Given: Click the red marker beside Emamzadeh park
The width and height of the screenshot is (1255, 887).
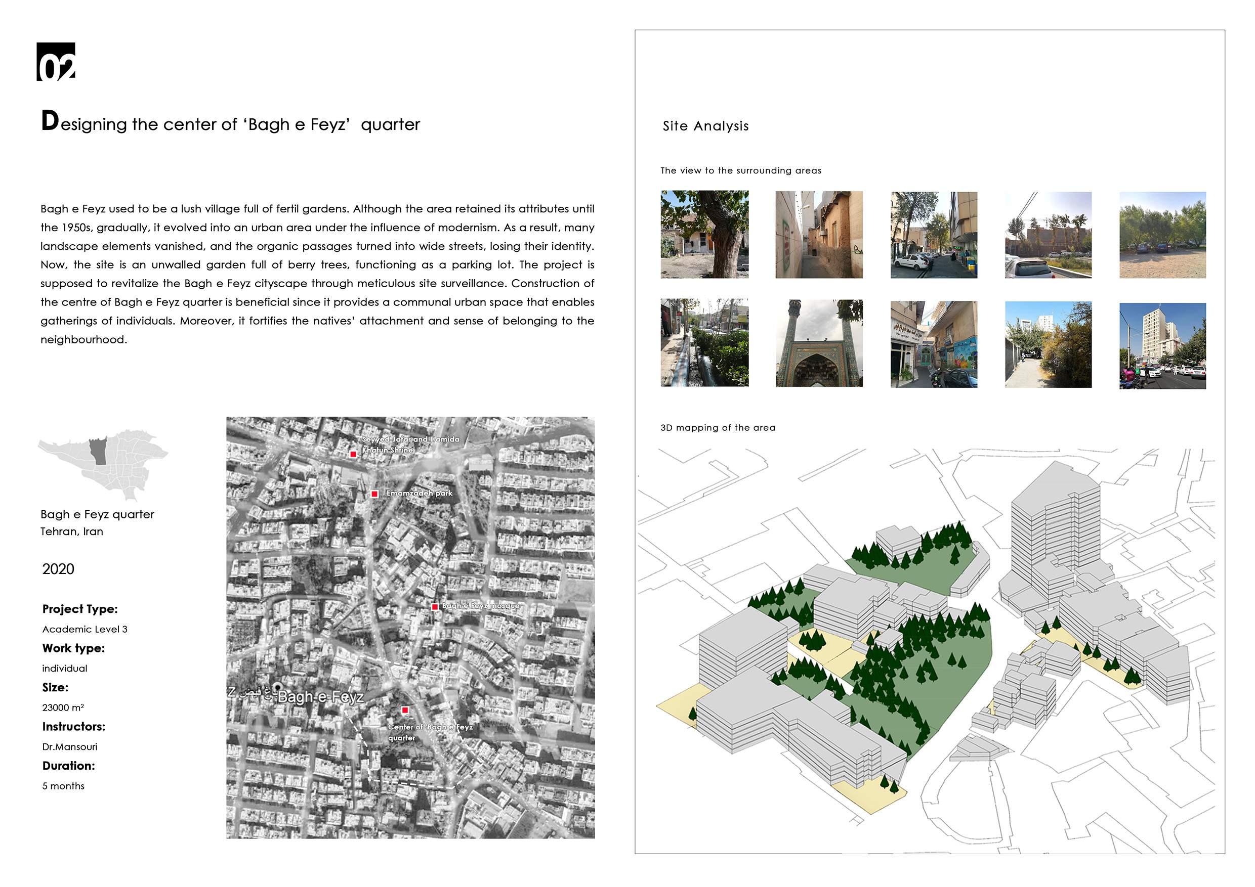Looking at the screenshot, I should 374,494.
